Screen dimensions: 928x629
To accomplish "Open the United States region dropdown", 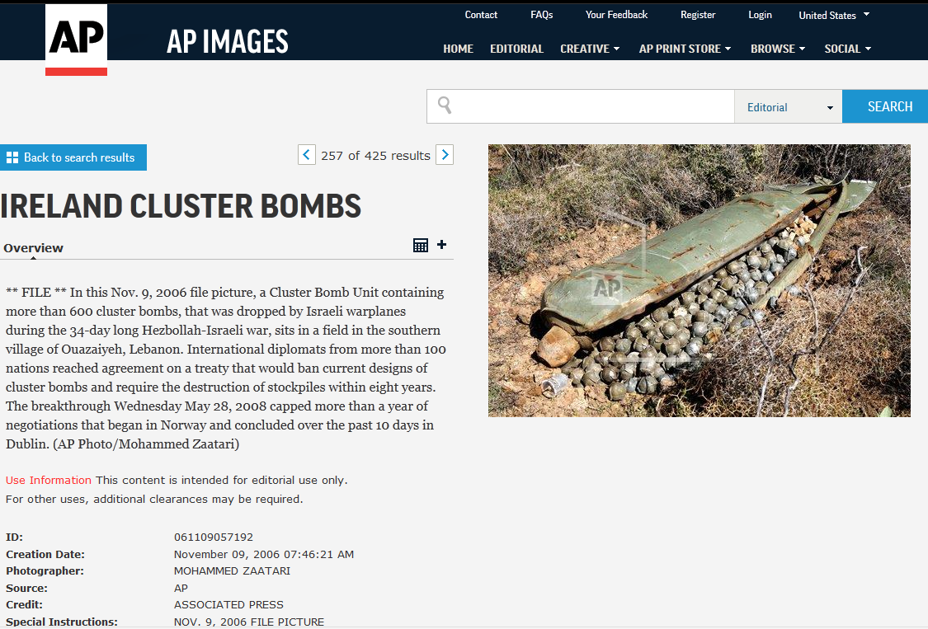I will 834,15.
